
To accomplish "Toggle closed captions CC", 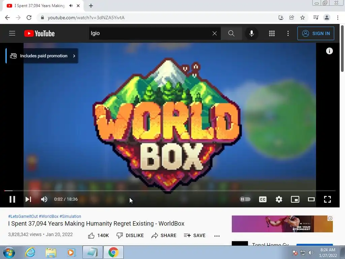I will click(x=263, y=199).
